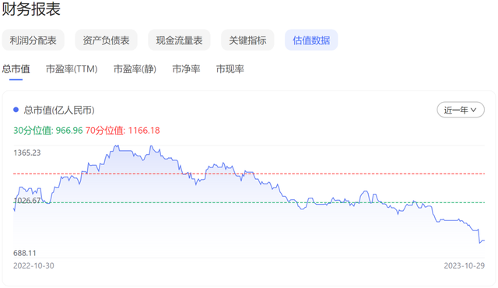Open the 利润分配表 report tab
The image size is (498, 288).
pos(33,40)
